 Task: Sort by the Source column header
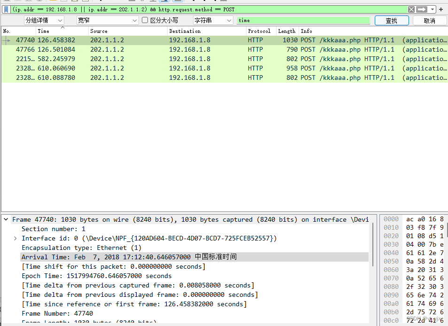click(x=128, y=31)
